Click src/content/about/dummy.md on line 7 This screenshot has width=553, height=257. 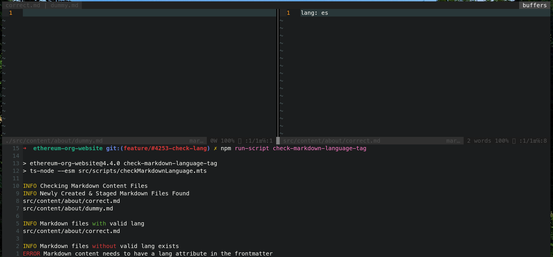(x=68, y=208)
